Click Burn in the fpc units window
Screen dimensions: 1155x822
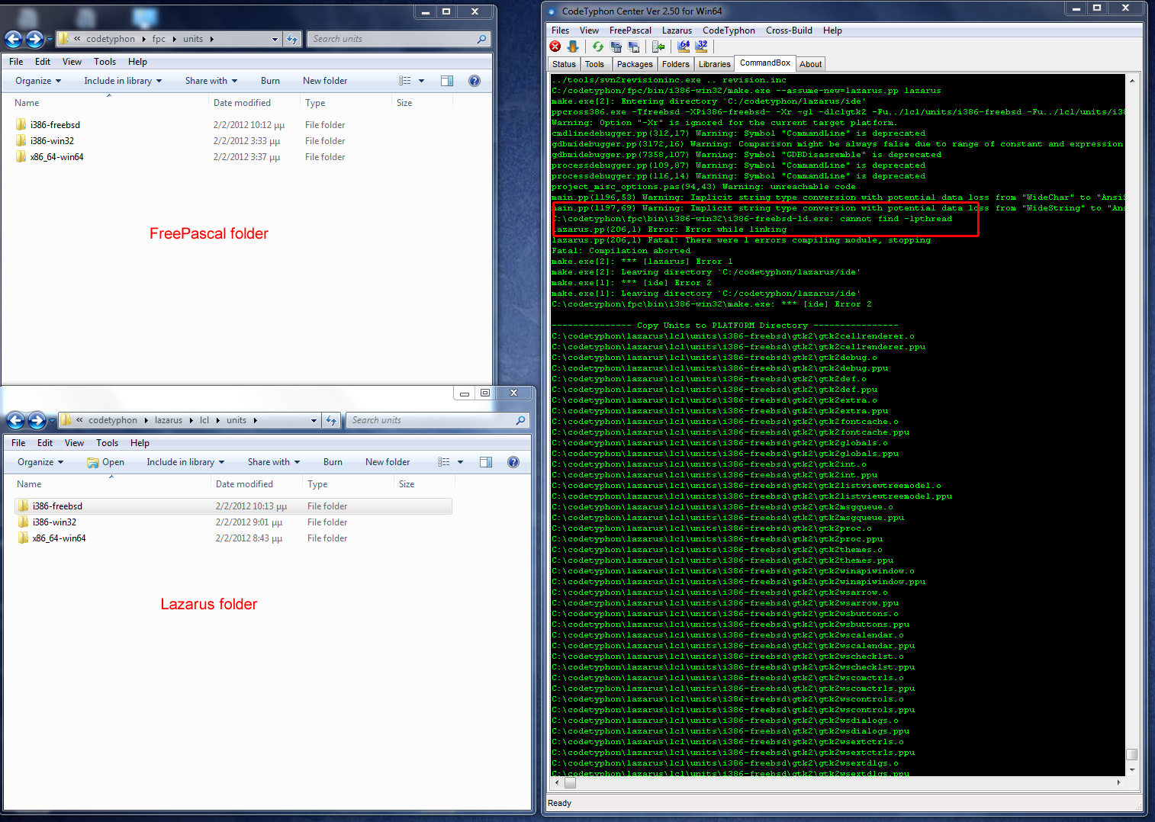click(270, 81)
